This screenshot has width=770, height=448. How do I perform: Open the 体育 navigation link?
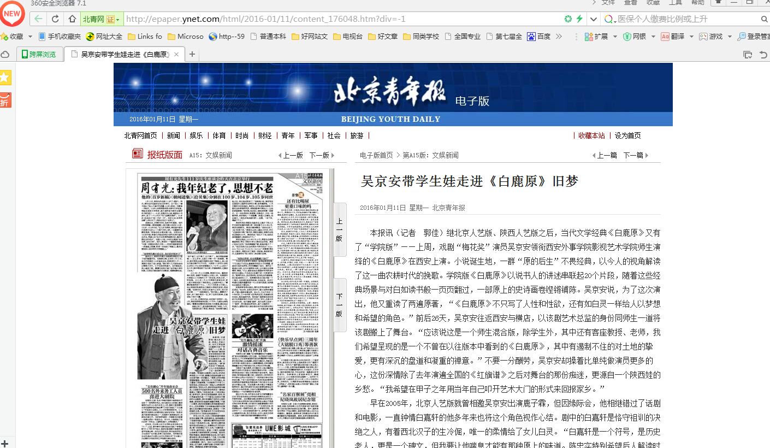[220, 135]
